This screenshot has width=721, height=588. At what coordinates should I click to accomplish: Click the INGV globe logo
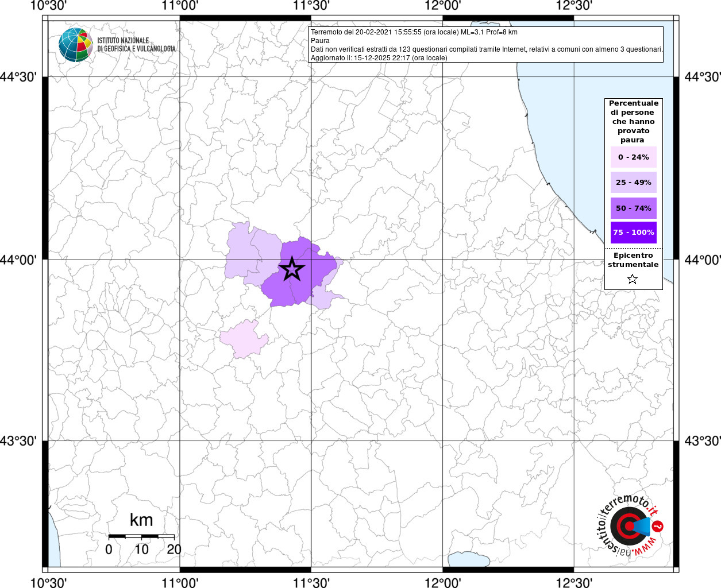click(x=75, y=44)
